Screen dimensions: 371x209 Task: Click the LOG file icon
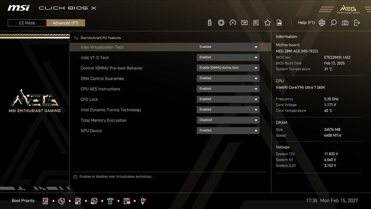(279, 23)
